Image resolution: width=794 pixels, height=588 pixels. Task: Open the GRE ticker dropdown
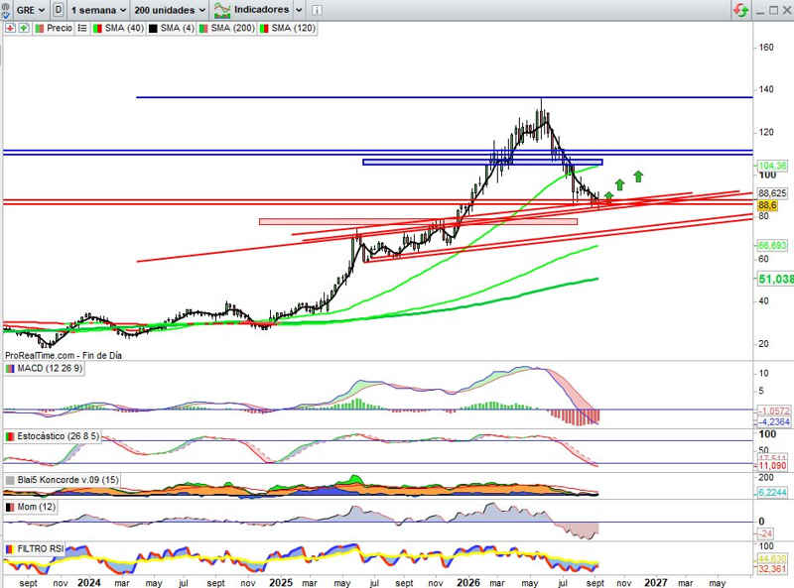tap(31, 10)
